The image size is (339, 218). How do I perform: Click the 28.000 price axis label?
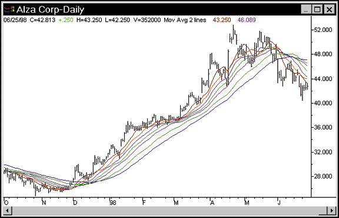click(x=324, y=176)
